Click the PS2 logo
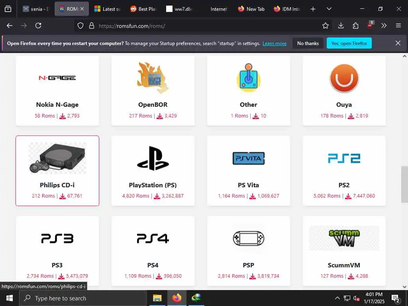Image resolution: width=408 pixels, height=306 pixels. click(x=344, y=158)
